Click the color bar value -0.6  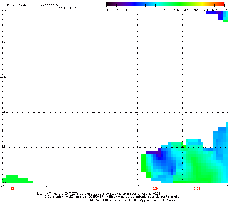(x=175, y=10)
